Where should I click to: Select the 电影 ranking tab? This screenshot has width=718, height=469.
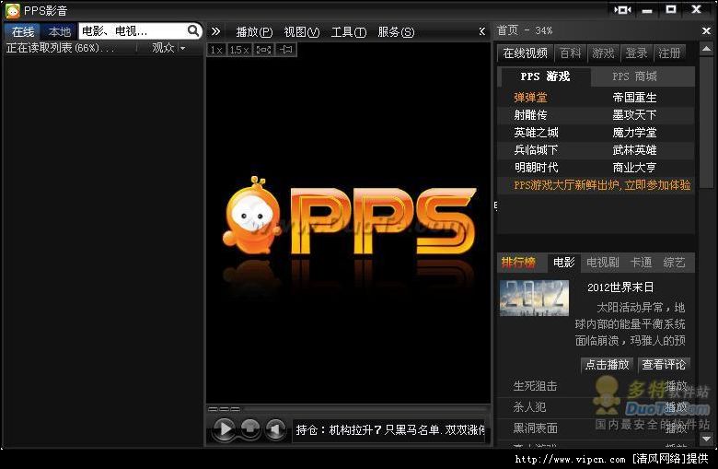[563, 263]
